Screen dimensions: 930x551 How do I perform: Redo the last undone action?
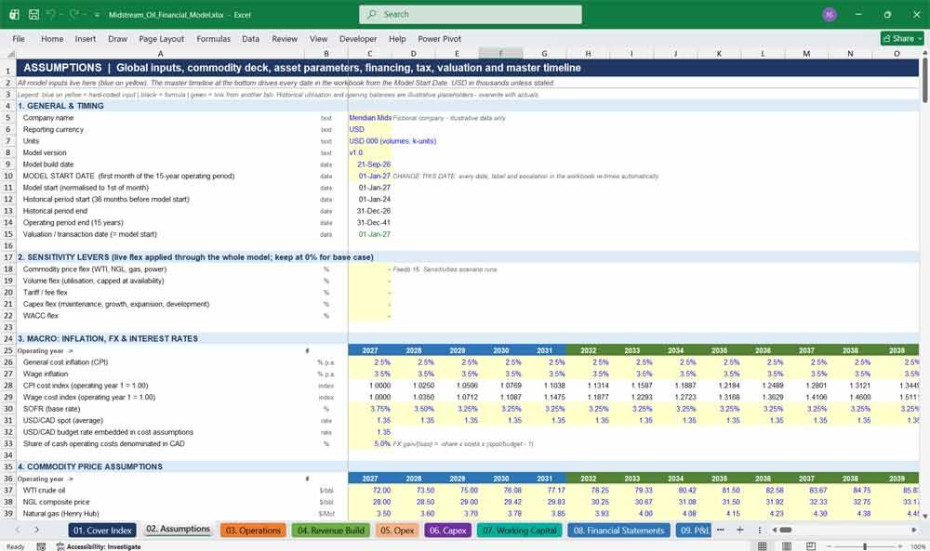tap(74, 14)
